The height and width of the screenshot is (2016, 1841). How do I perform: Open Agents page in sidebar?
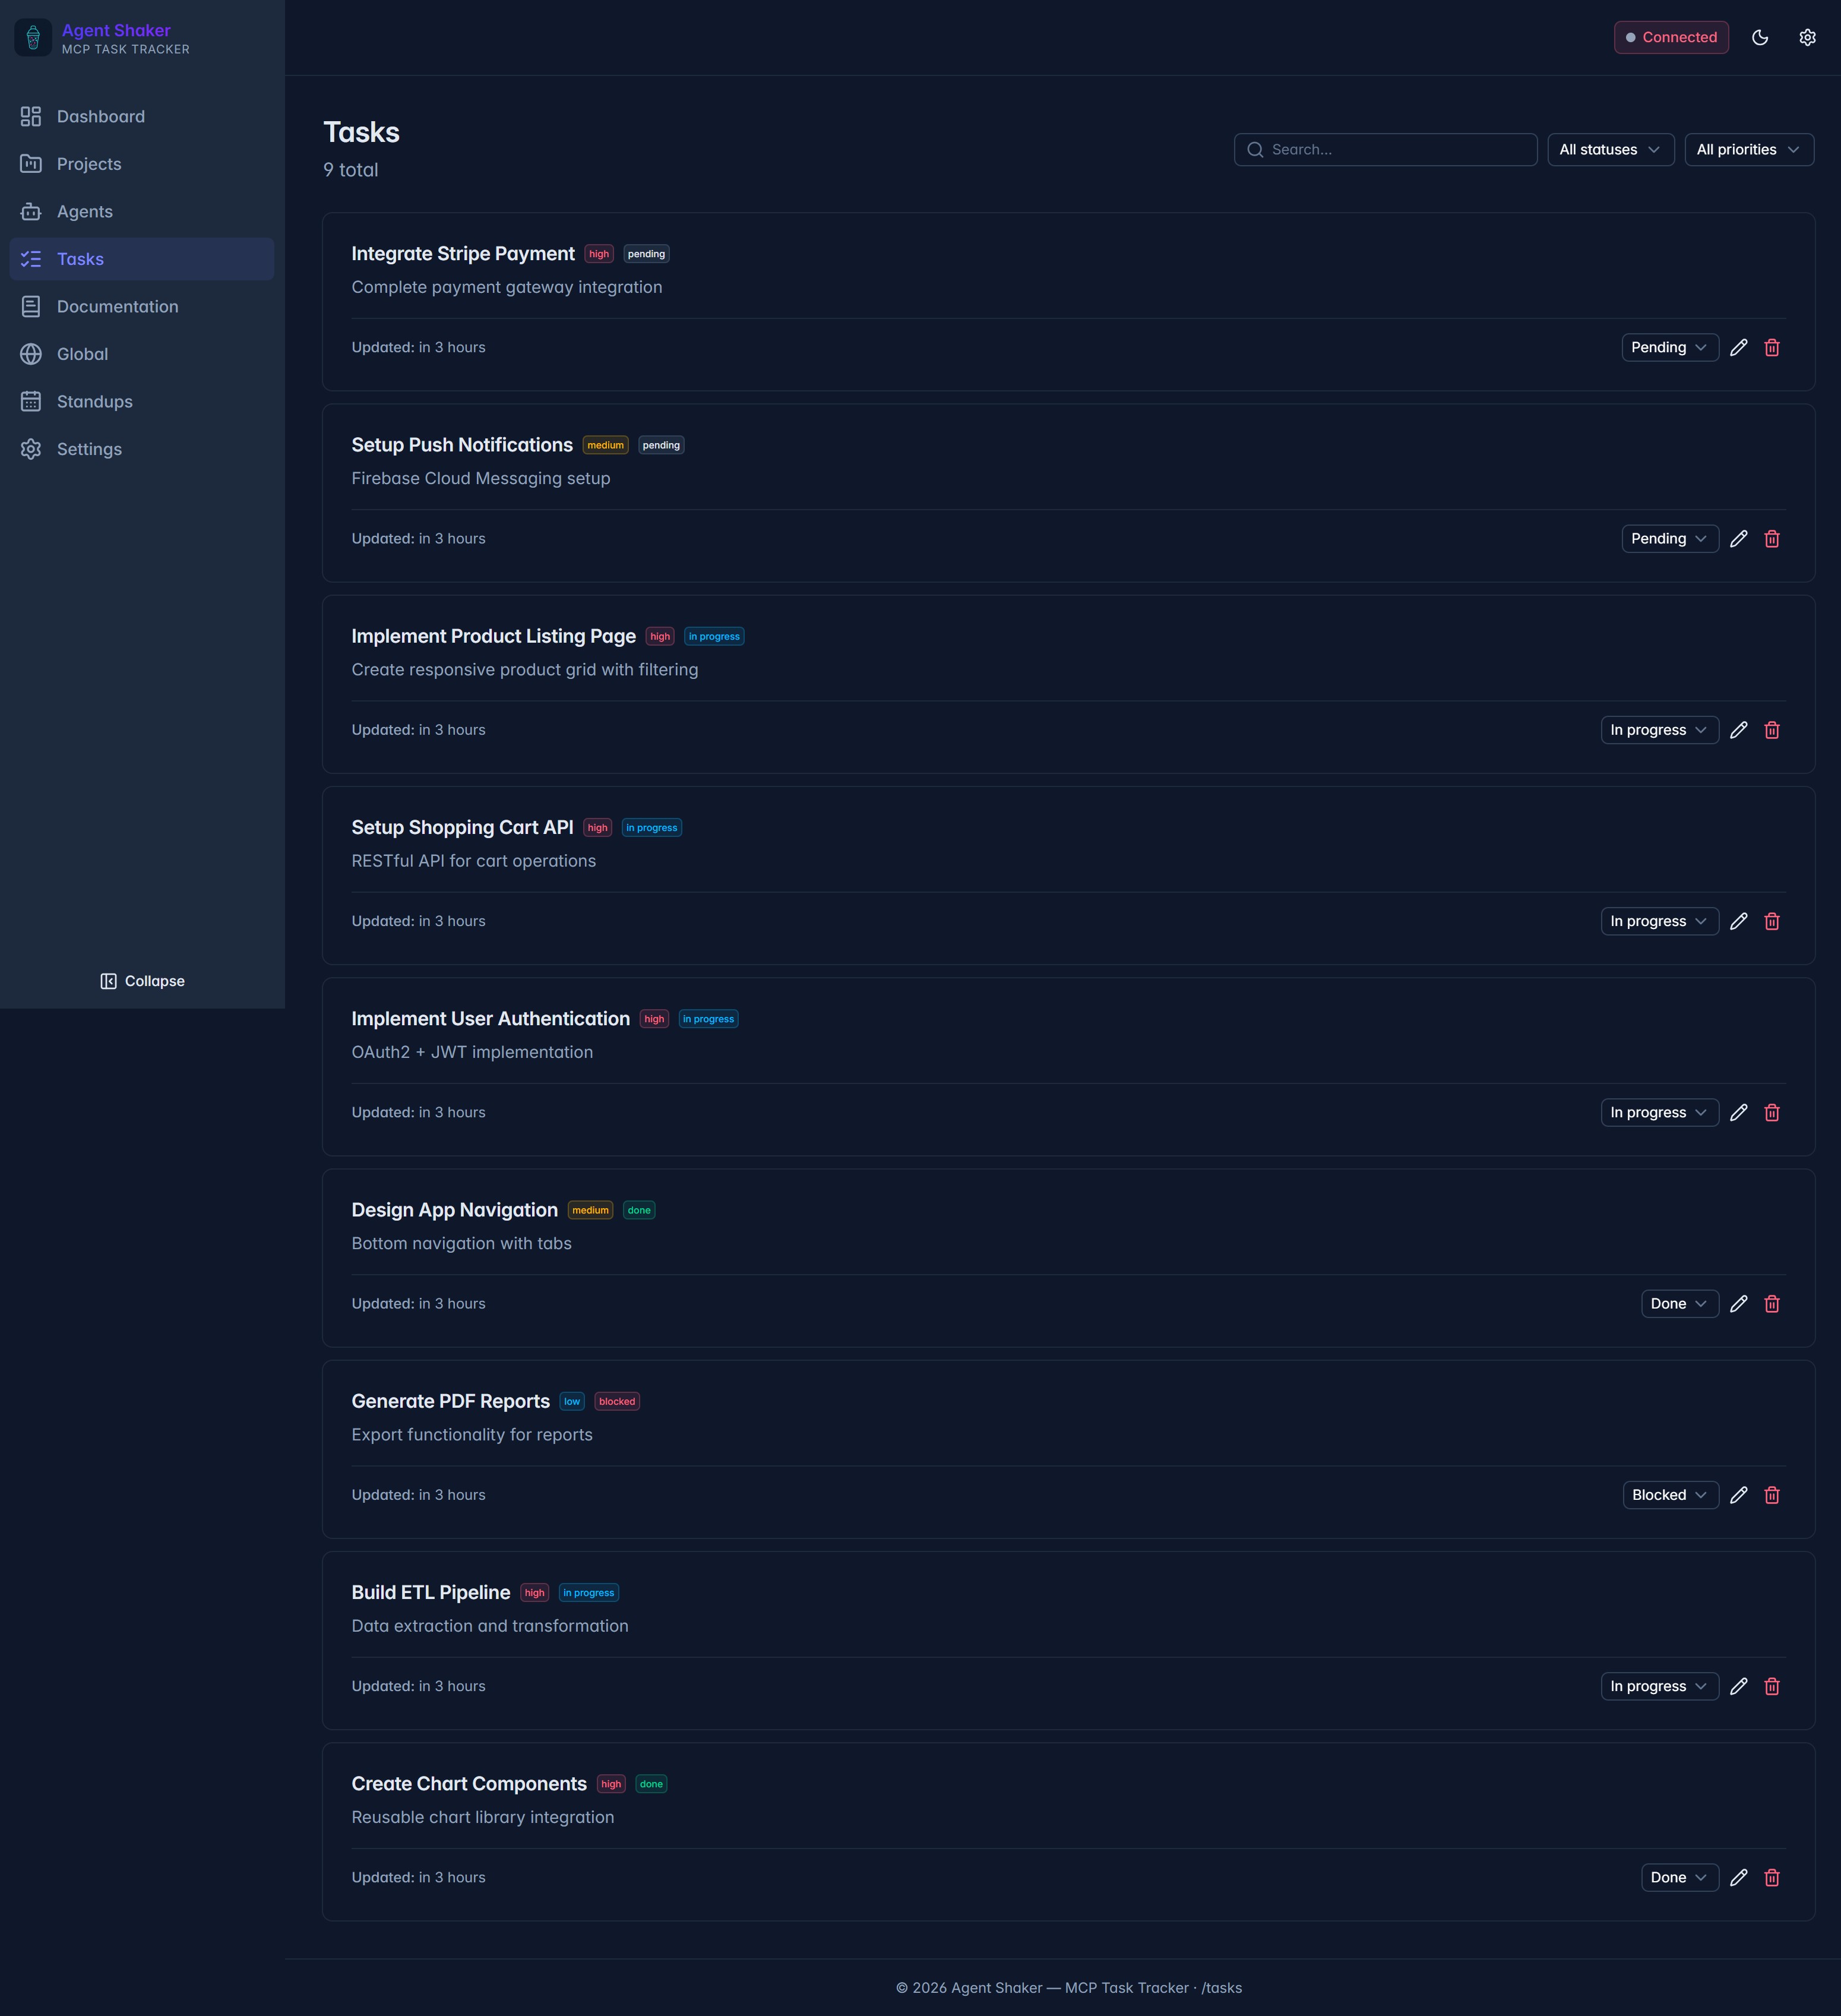142,212
